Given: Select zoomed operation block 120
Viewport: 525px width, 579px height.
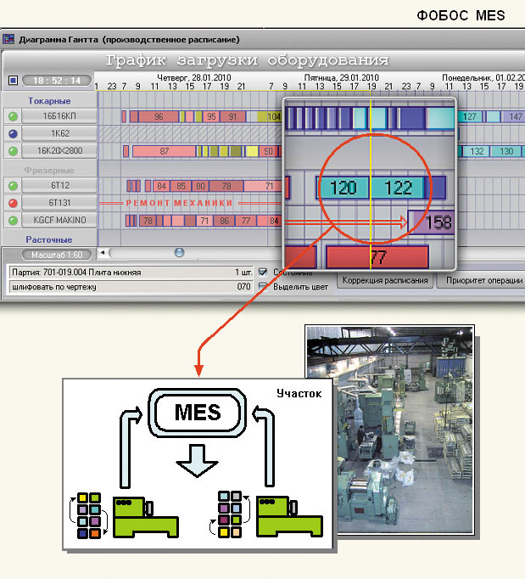Looking at the screenshot, I should tap(343, 188).
